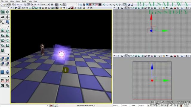Image resolution: width=191 pixels, height=107 pixels.
Task: Select the Linear Staircase brush builder
Action: 2,40
